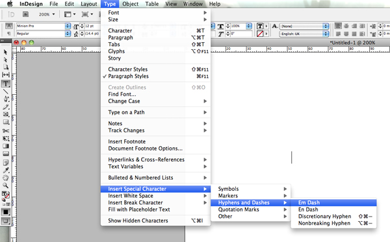Click the text stroke None swatch

coord(260,34)
